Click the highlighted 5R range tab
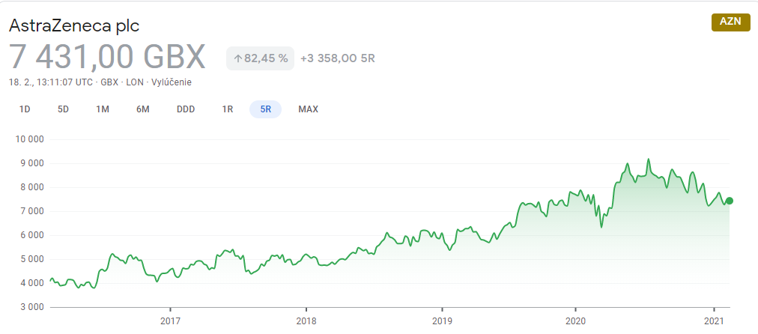This screenshot has width=758, height=334. point(265,109)
